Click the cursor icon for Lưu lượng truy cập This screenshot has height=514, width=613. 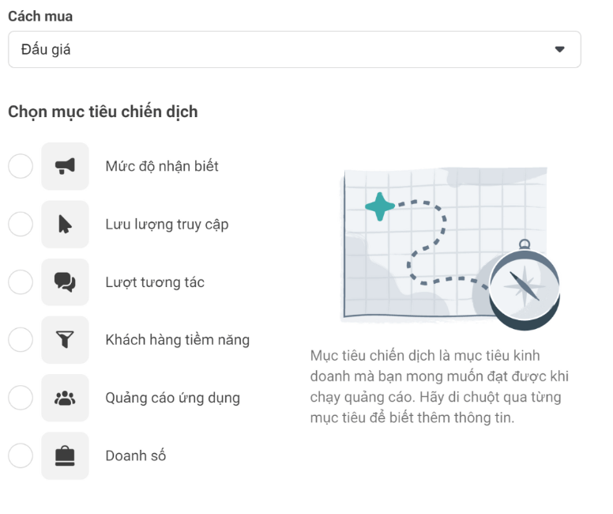(65, 225)
